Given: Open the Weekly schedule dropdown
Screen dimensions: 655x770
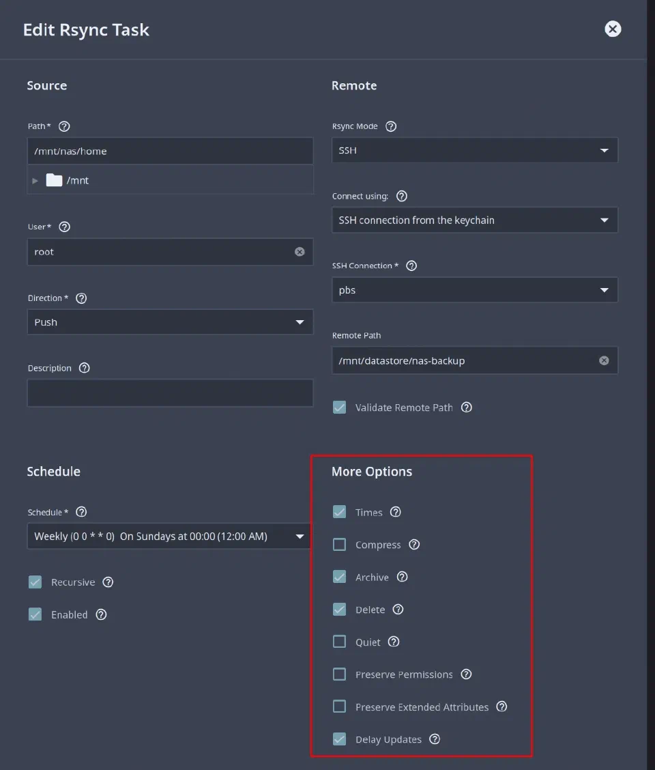Looking at the screenshot, I should [x=169, y=537].
